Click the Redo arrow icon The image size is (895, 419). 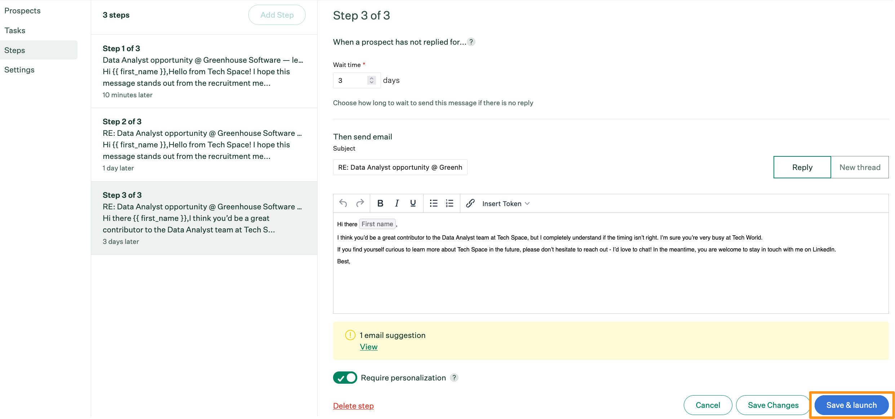pos(358,203)
